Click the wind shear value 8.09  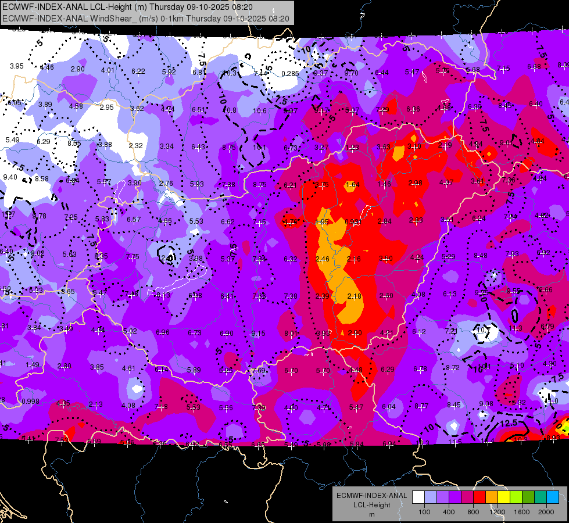tap(563, 65)
